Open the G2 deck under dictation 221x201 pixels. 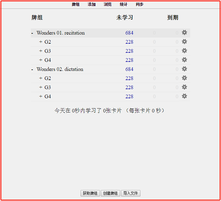[x=48, y=78]
